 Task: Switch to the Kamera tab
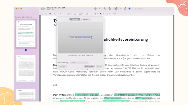pos(85,19)
